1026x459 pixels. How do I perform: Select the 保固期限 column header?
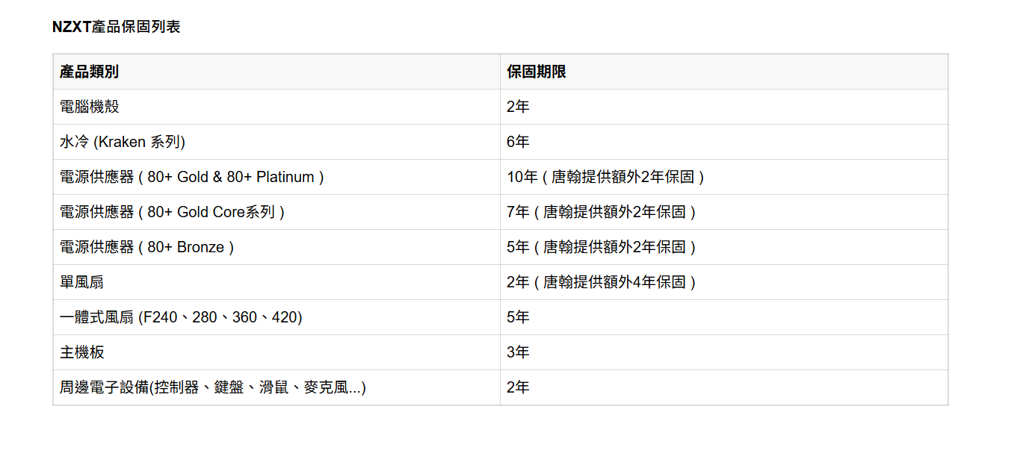click(537, 72)
